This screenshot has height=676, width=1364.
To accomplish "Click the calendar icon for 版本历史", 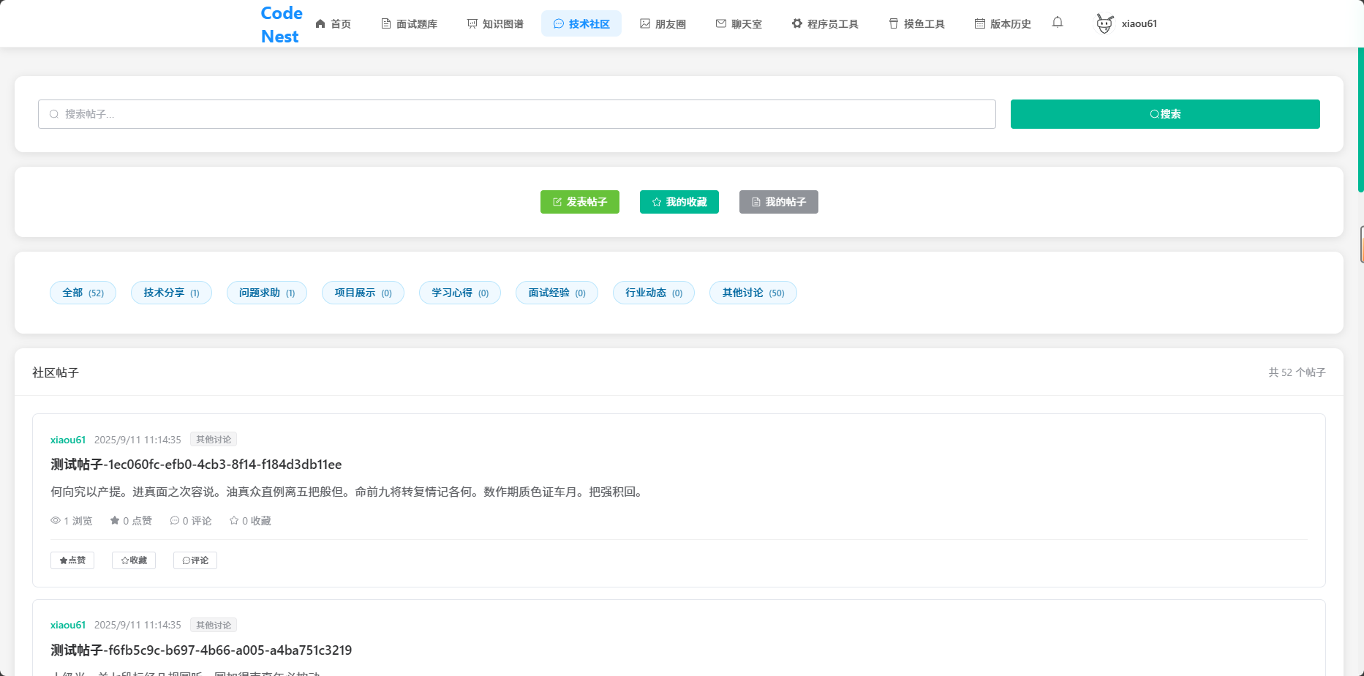I will pyautogui.click(x=979, y=24).
